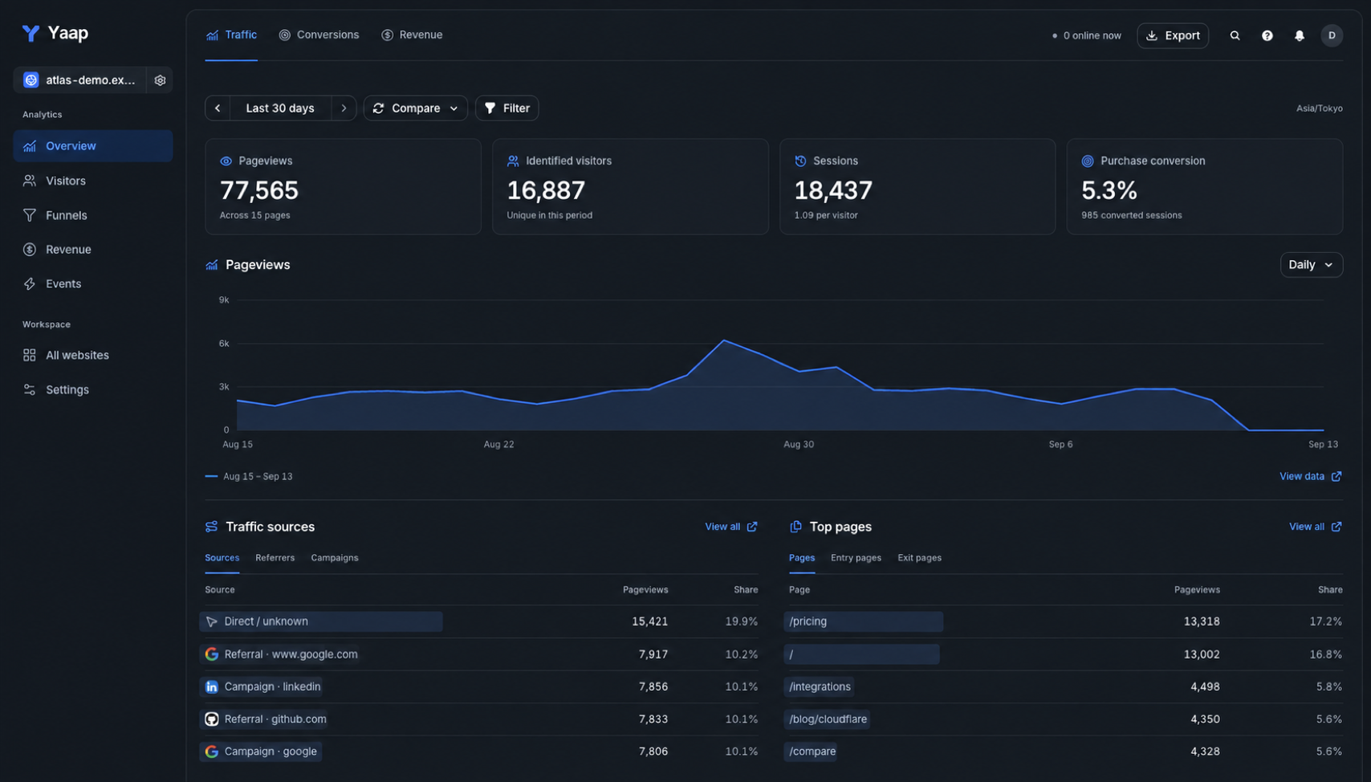The height and width of the screenshot is (782, 1371).
Task: Click the Filter button
Action: [506, 108]
